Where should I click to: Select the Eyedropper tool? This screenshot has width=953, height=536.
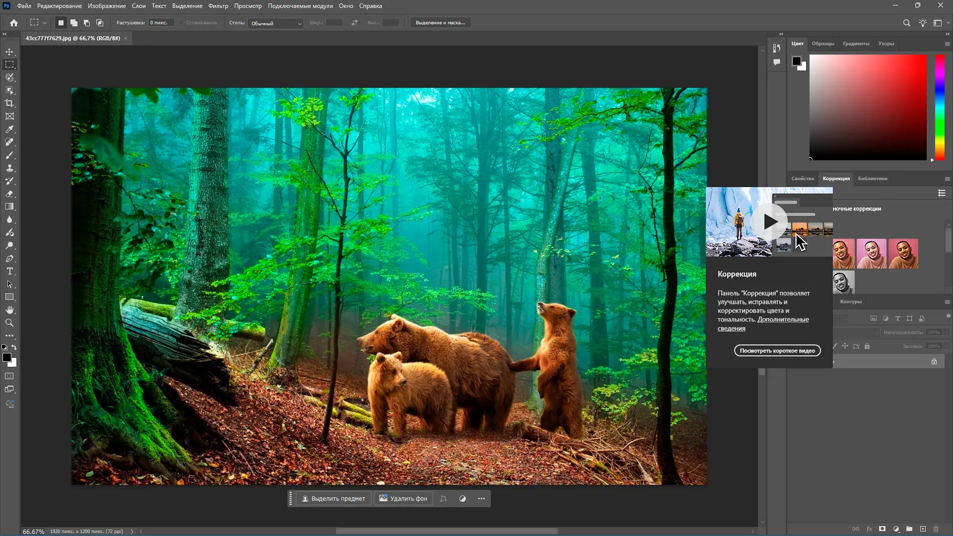[x=9, y=129]
